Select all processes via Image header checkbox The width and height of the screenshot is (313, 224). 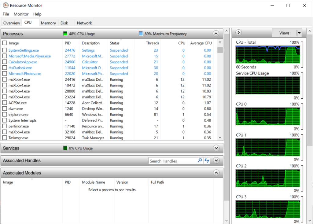coord(5,43)
